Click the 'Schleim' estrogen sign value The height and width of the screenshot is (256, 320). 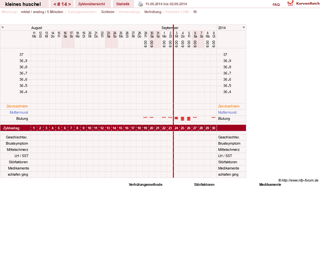(x=108, y=12)
